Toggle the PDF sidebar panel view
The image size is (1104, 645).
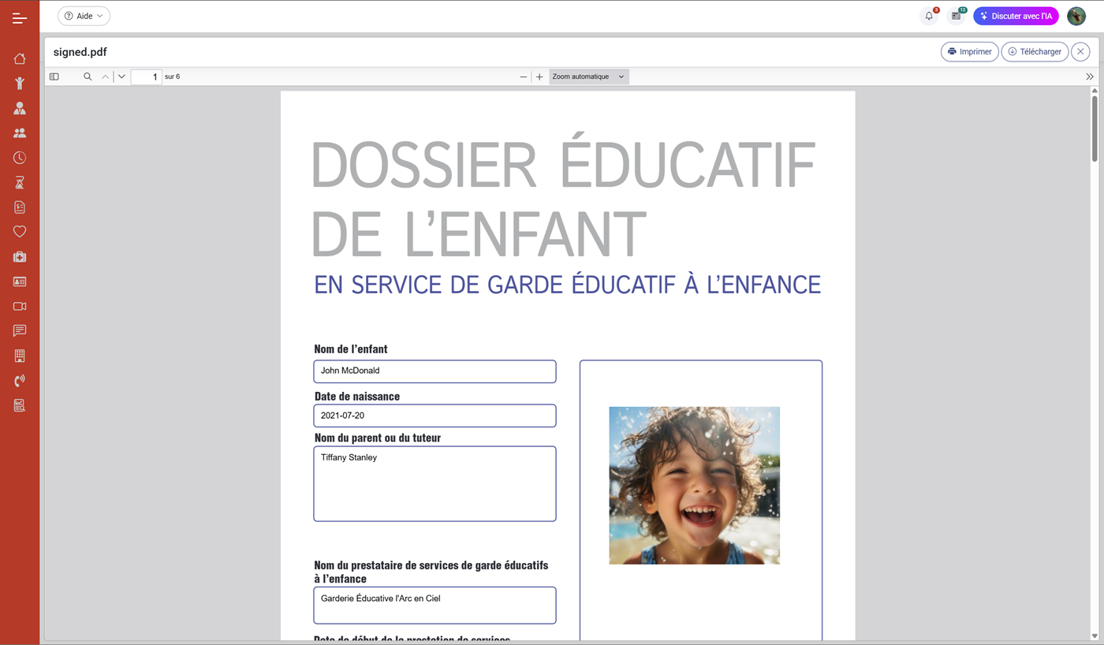(54, 76)
